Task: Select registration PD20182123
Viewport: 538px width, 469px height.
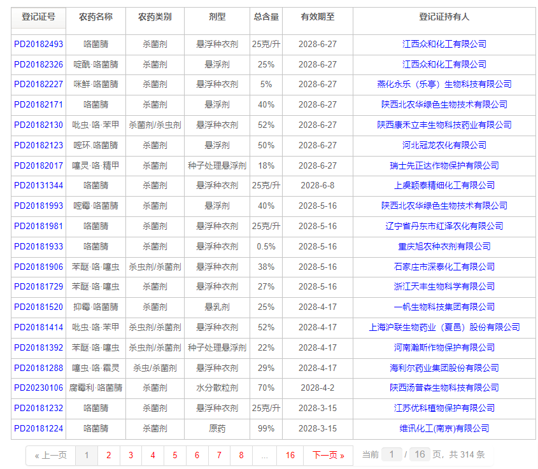Action: click(x=38, y=145)
